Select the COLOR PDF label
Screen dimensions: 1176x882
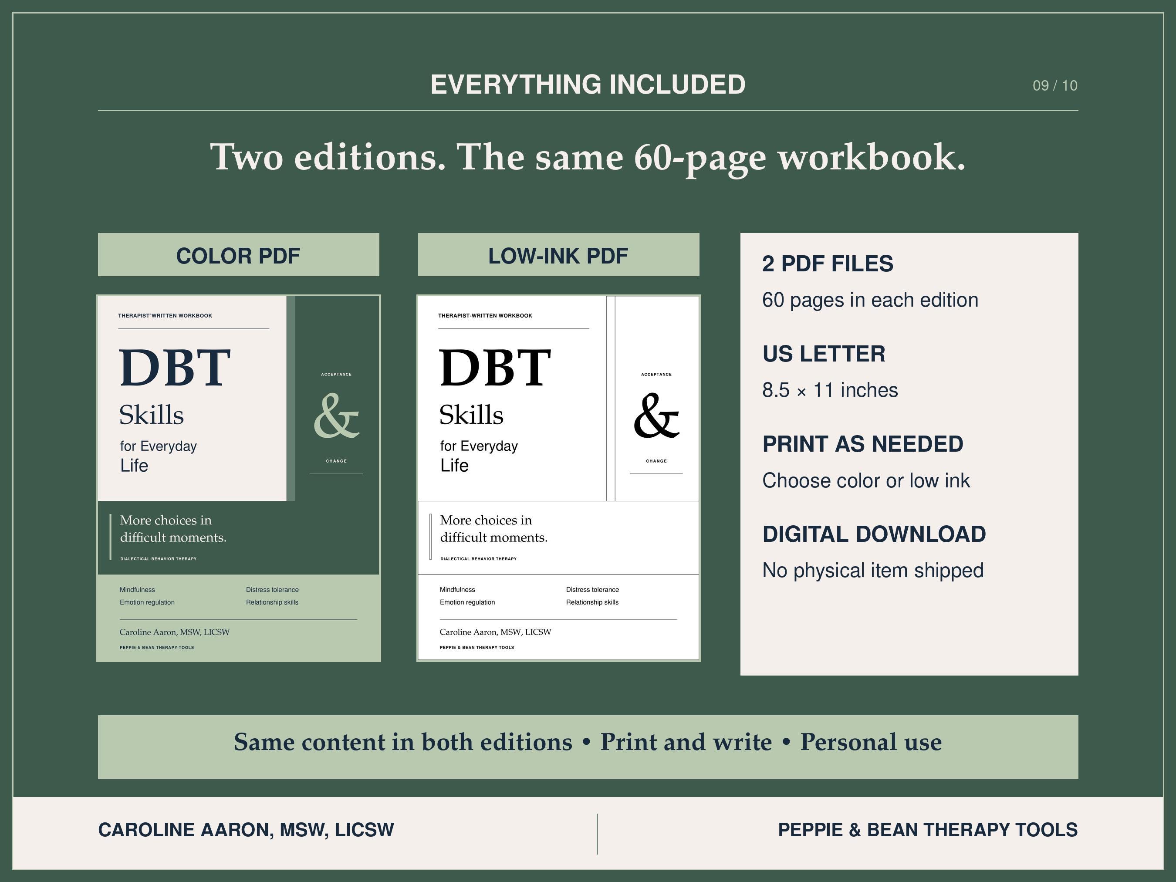click(x=238, y=255)
